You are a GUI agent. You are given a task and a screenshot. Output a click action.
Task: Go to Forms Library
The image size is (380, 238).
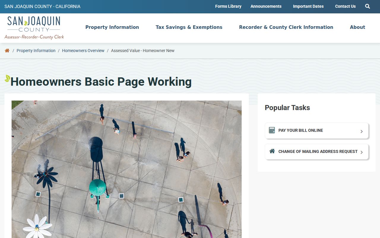228,6
